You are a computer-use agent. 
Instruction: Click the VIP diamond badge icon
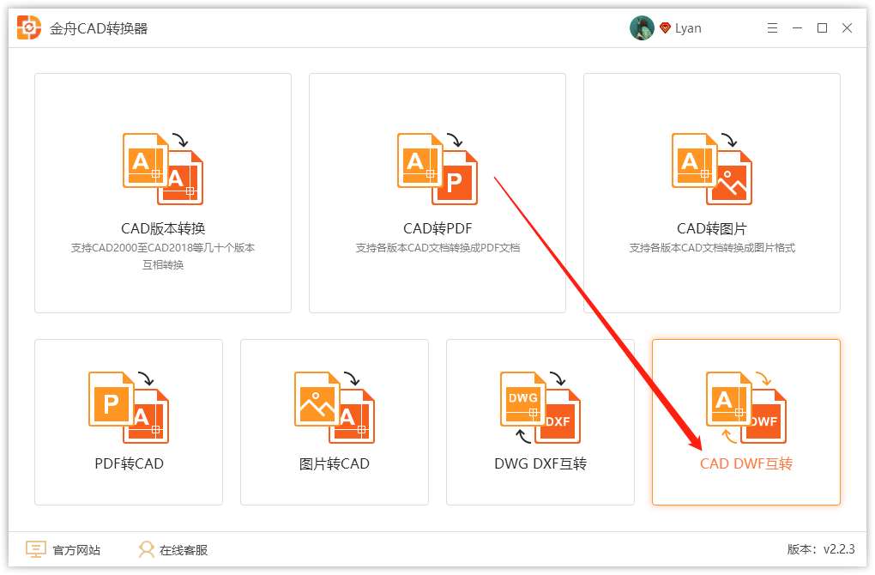pos(665,28)
